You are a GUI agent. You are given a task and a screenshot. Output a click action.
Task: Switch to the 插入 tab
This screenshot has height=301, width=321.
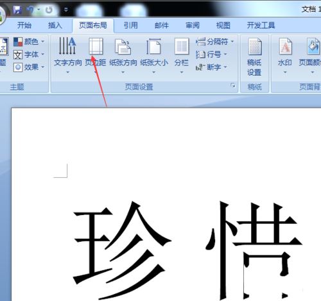tap(55, 26)
